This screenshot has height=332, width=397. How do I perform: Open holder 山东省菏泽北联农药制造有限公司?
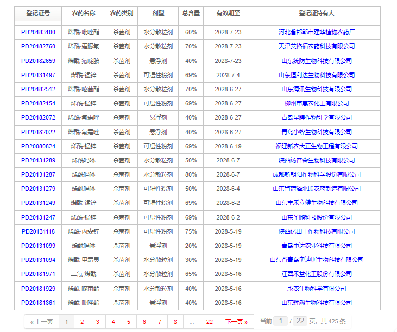(317, 189)
